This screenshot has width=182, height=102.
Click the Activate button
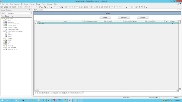[x=143, y=18]
